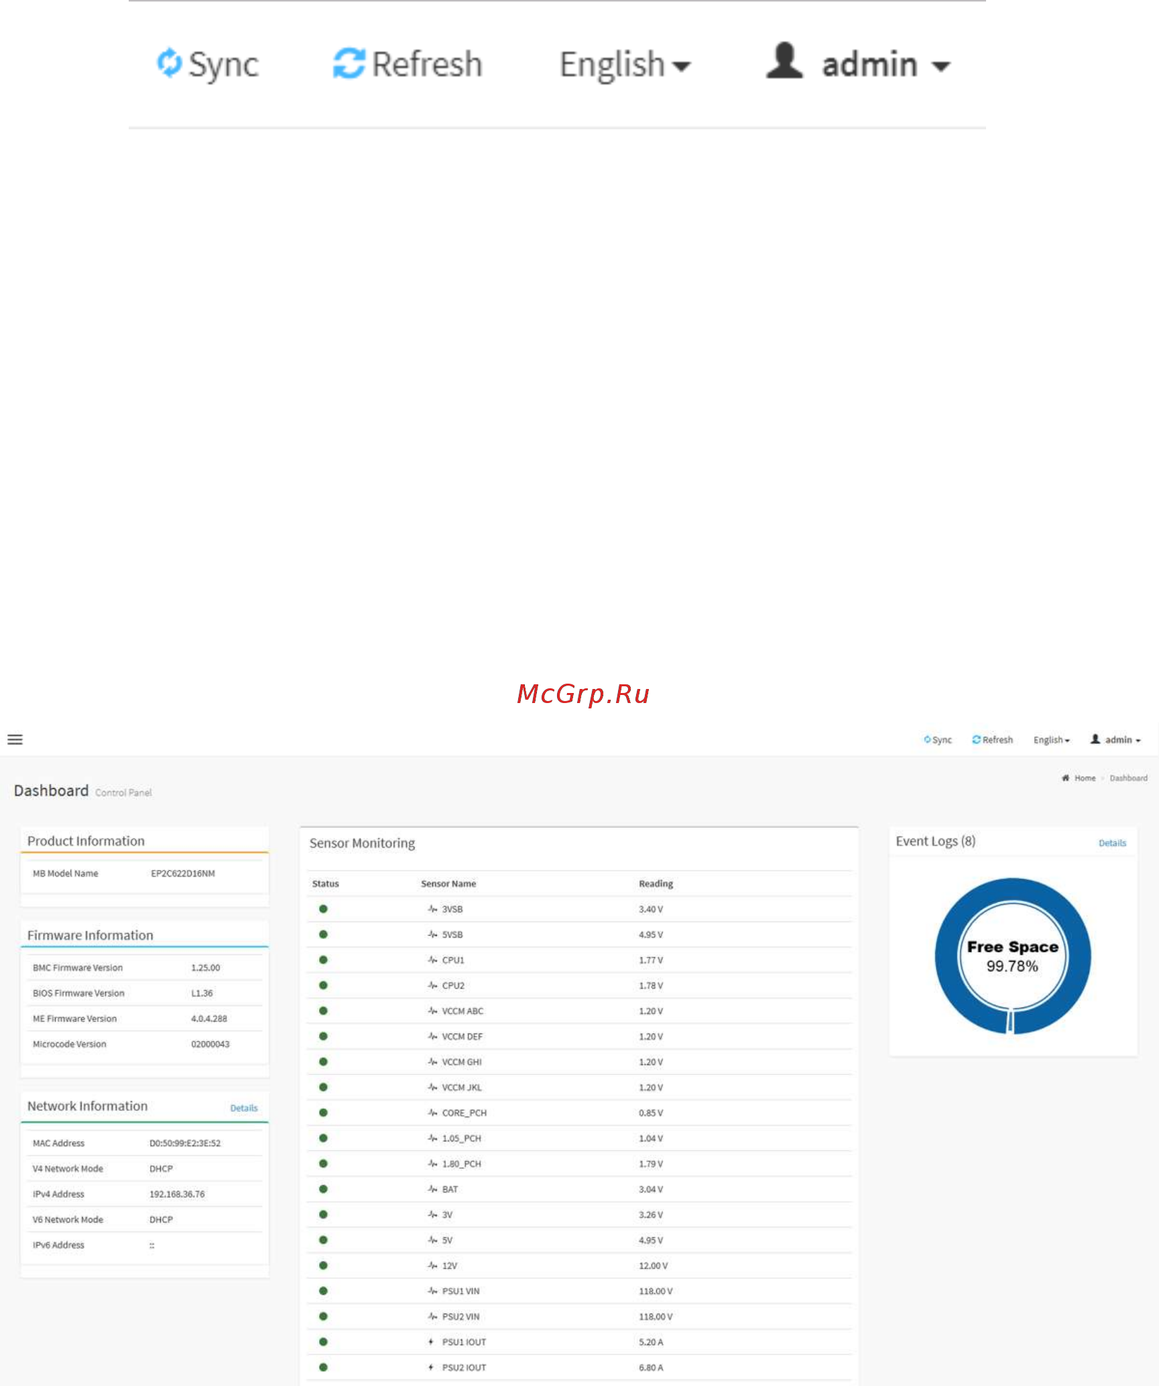Click the Firmware Information panel heading

90,935
